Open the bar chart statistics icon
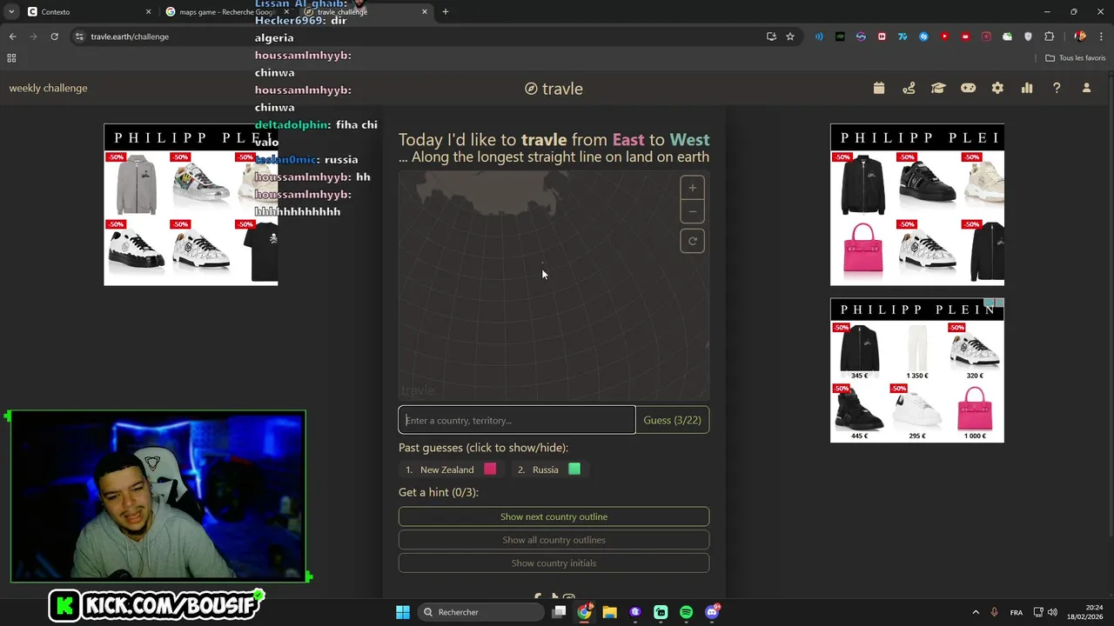 1027,88
